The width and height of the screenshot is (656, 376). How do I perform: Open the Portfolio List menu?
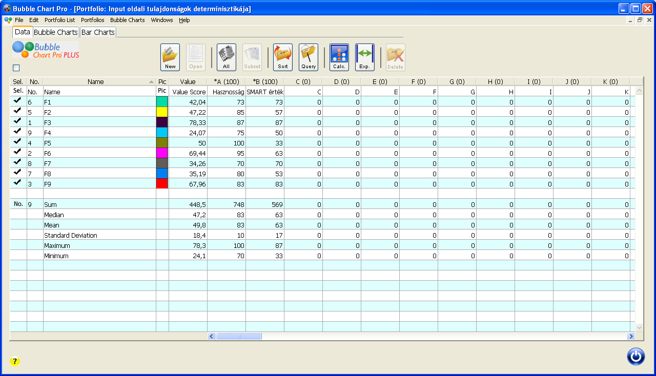coord(59,20)
